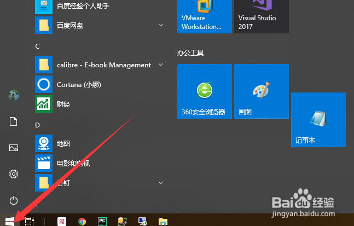Click the '电影和电视' label text
354x226 pixels.
coord(73,163)
